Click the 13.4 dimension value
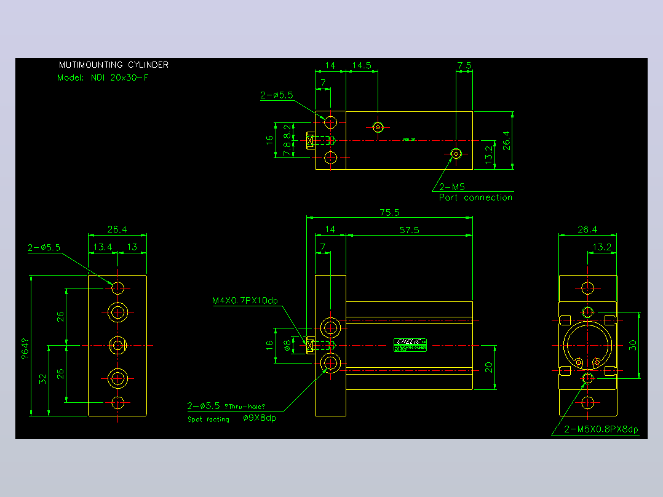Image resolution: width=663 pixels, height=497 pixels. coord(102,247)
